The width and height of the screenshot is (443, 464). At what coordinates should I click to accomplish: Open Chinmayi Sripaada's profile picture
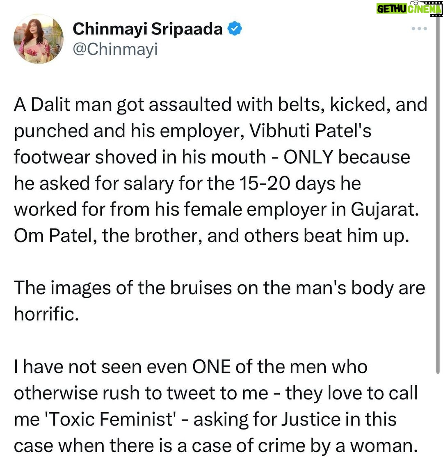[38, 39]
